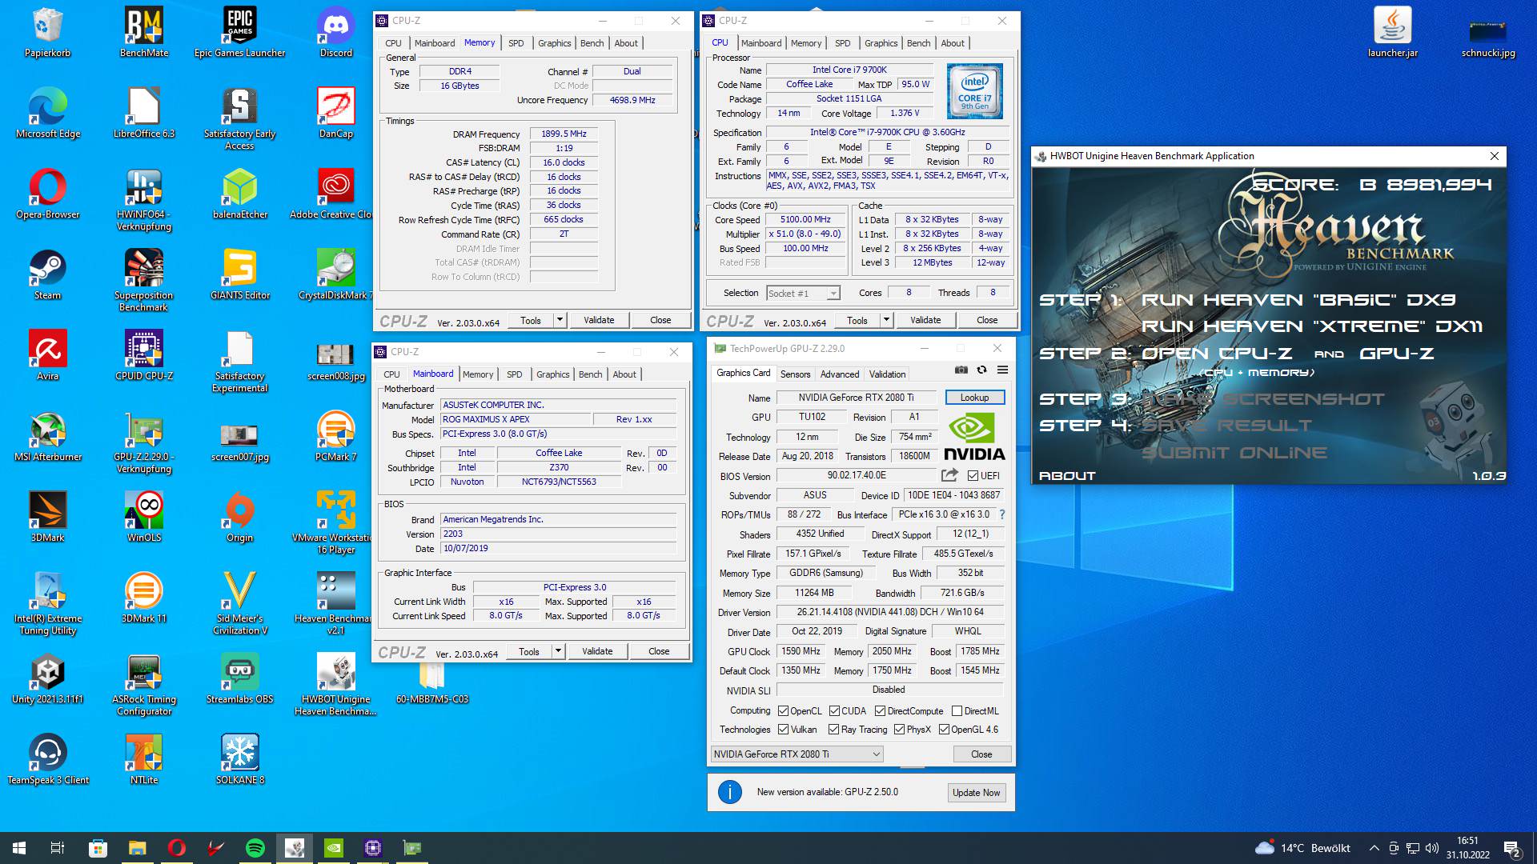
Task: Click GPU-Z refresh icon
Action: point(981,370)
